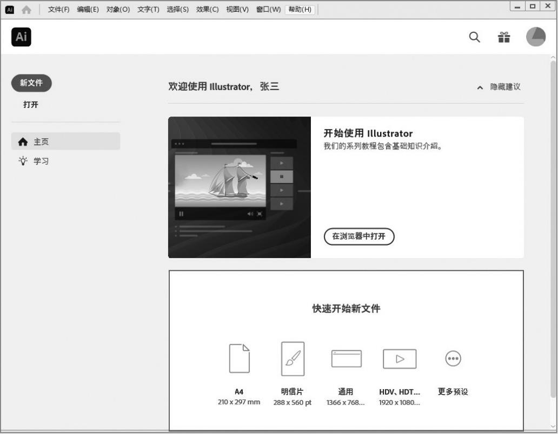Select the 通用 web preset icon
Image resolution: width=558 pixels, height=434 pixels.
coord(346,359)
